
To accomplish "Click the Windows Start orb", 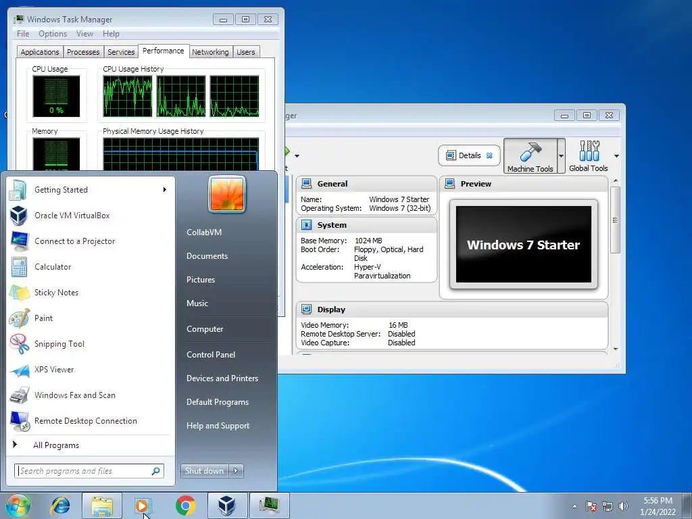I will point(18,505).
